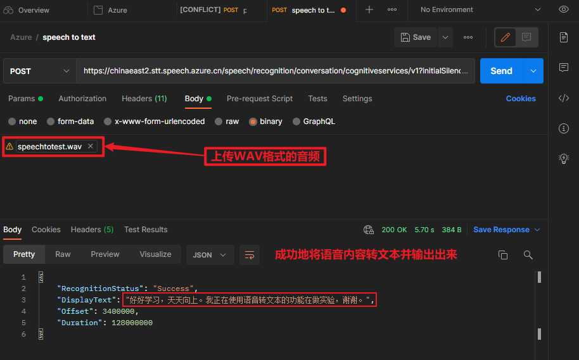Switch to the Azure collection tab

click(x=111, y=10)
